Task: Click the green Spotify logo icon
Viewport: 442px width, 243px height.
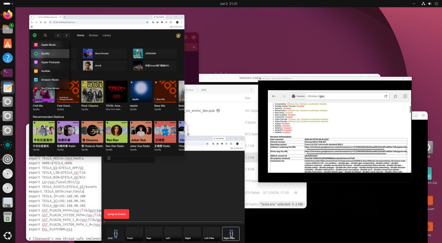Action: click(x=35, y=35)
